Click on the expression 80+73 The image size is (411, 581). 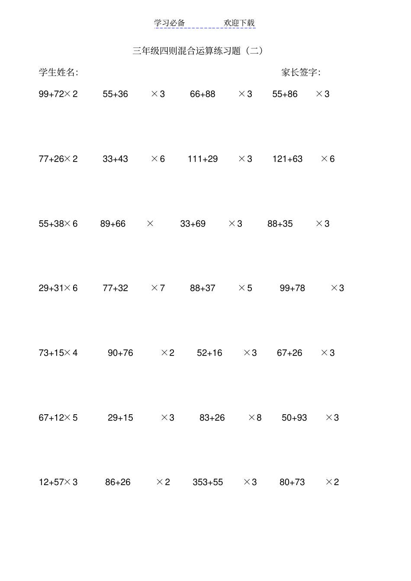[x=292, y=482]
